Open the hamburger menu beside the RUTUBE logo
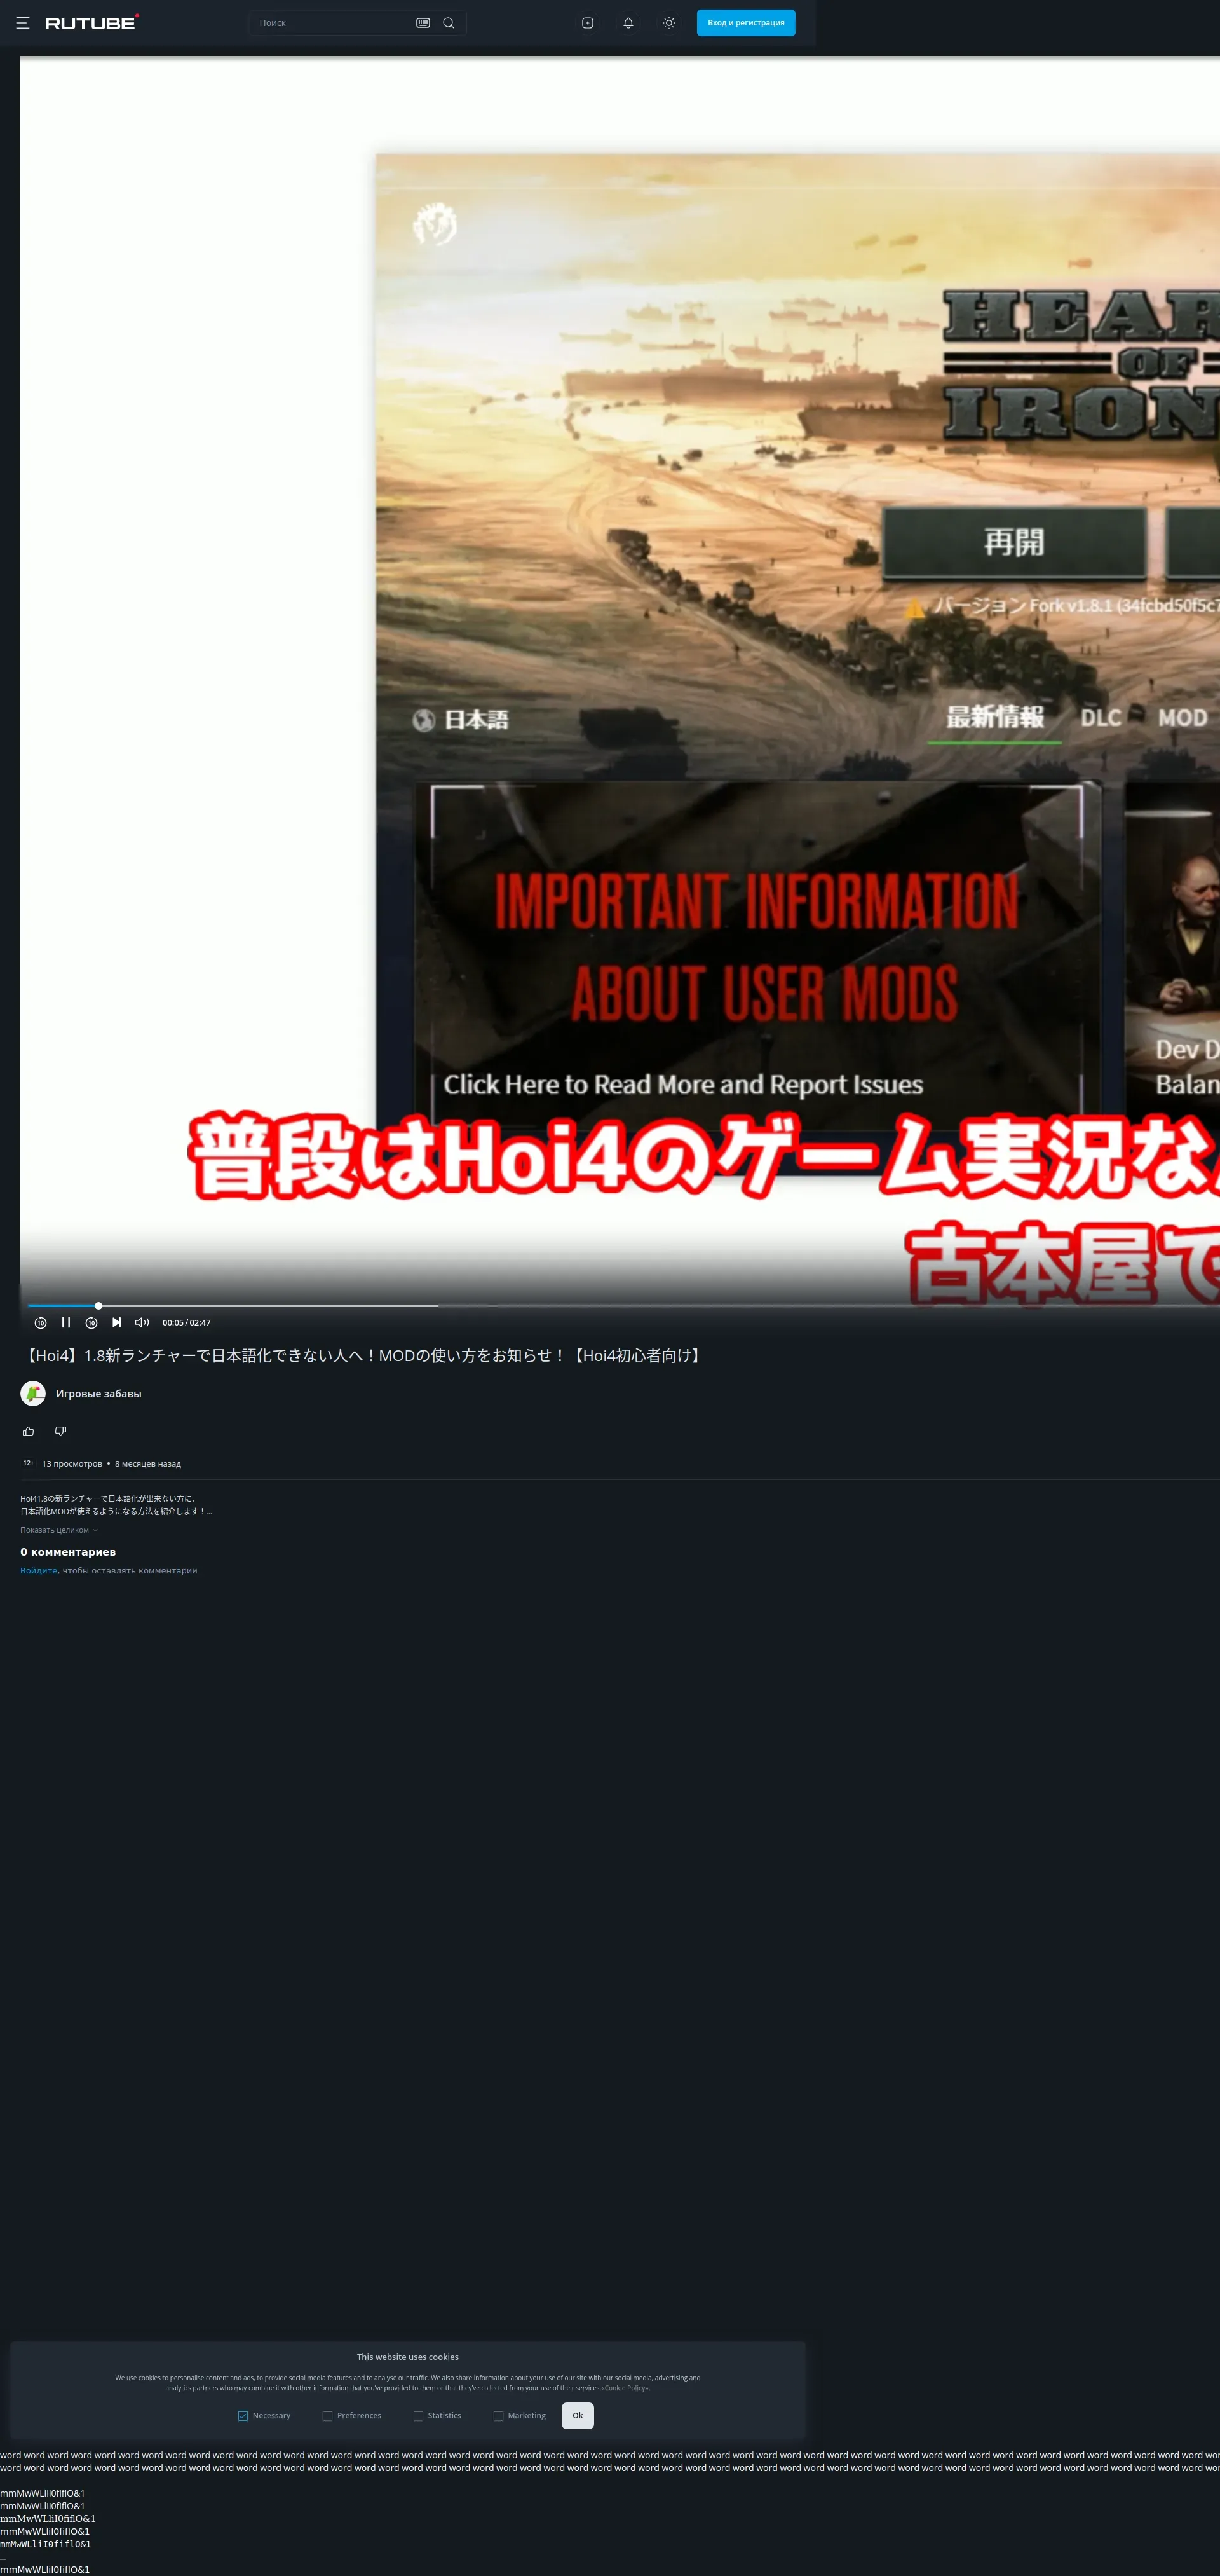This screenshot has width=1220, height=2576. 23,23
